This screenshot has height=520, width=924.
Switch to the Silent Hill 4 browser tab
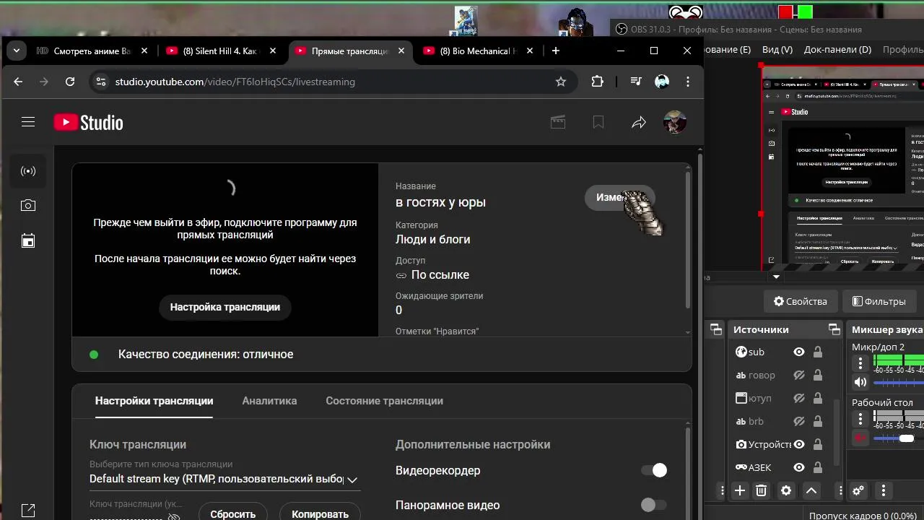pyautogui.click(x=220, y=51)
